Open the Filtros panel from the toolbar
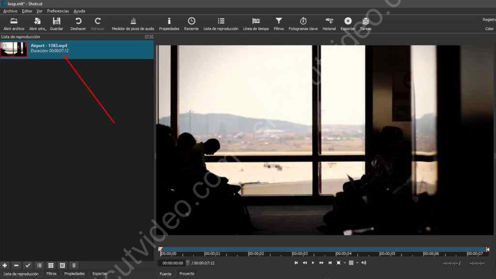496x279 pixels. click(x=279, y=23)
